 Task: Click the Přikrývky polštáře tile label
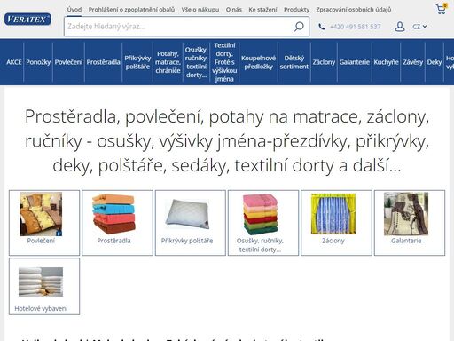coord(187,241)
